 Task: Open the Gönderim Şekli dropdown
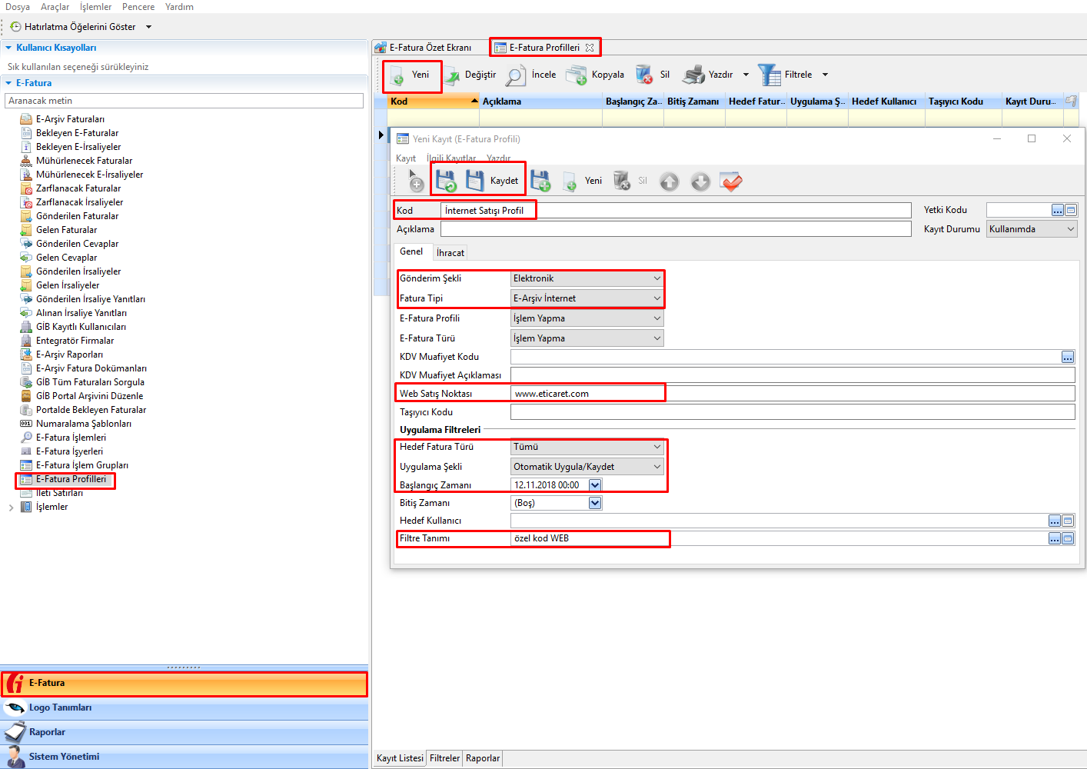coord(657,278)
